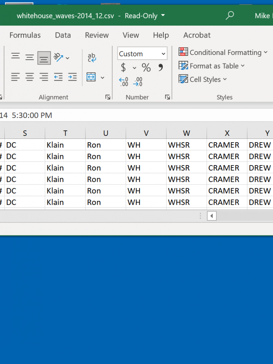Expand Conditional Formatting menu

(224, 52)
